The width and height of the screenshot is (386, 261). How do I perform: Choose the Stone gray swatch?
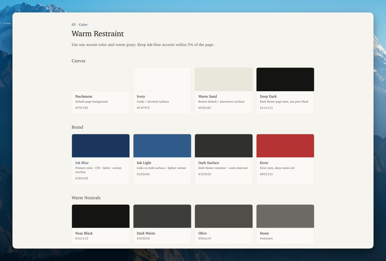click(x=285, y=216)
